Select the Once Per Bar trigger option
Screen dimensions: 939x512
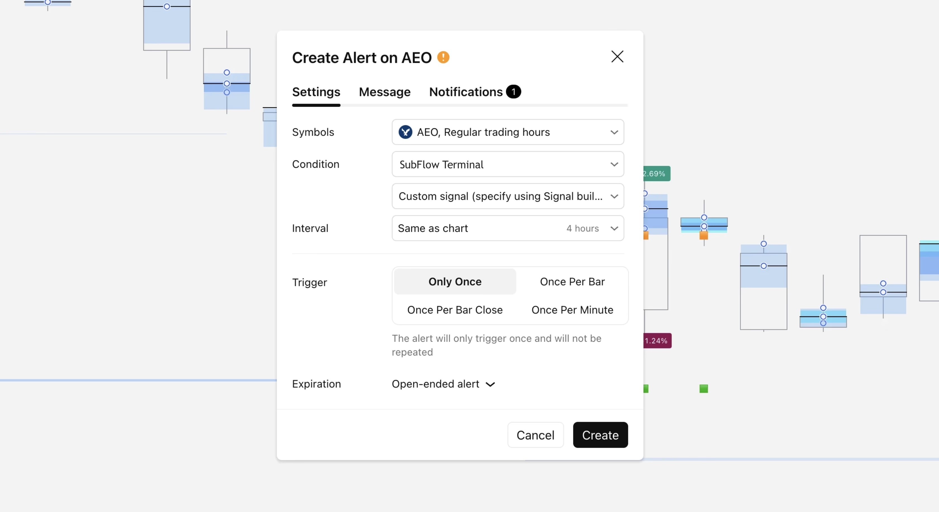(x=572, y=282)
